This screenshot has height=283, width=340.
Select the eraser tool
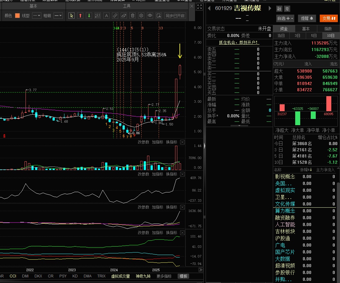coord(123,16)
